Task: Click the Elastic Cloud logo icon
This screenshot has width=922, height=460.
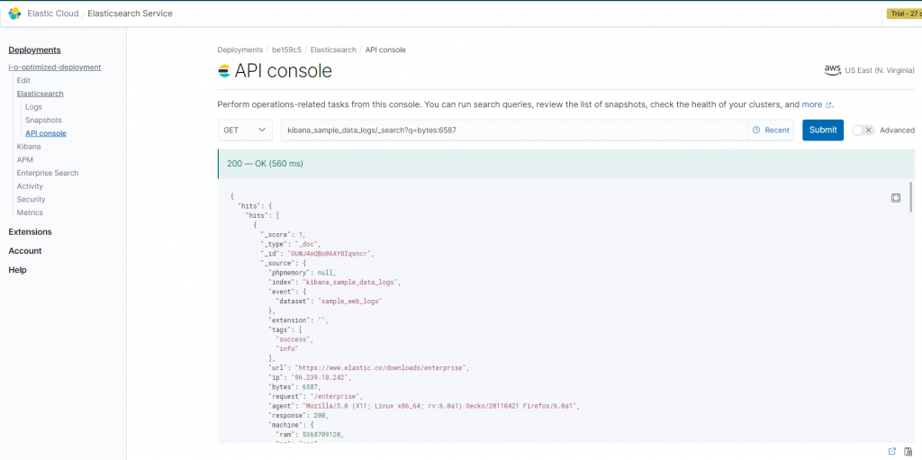Action: tap(15, 14)
